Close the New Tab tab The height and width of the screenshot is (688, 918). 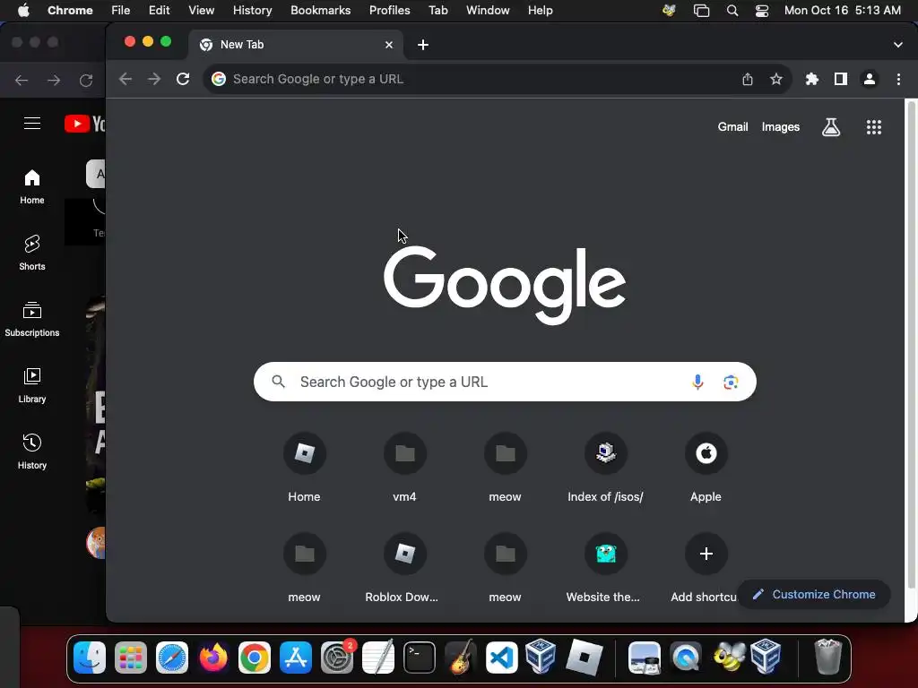pos(389,45)
